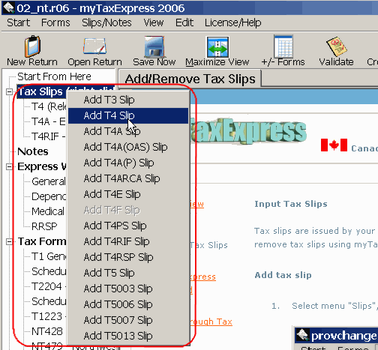Viewport: 378px width, 350px height.
Task: Choose Add T4RSP Slip menu entry
Action: (x=128, y=257)
